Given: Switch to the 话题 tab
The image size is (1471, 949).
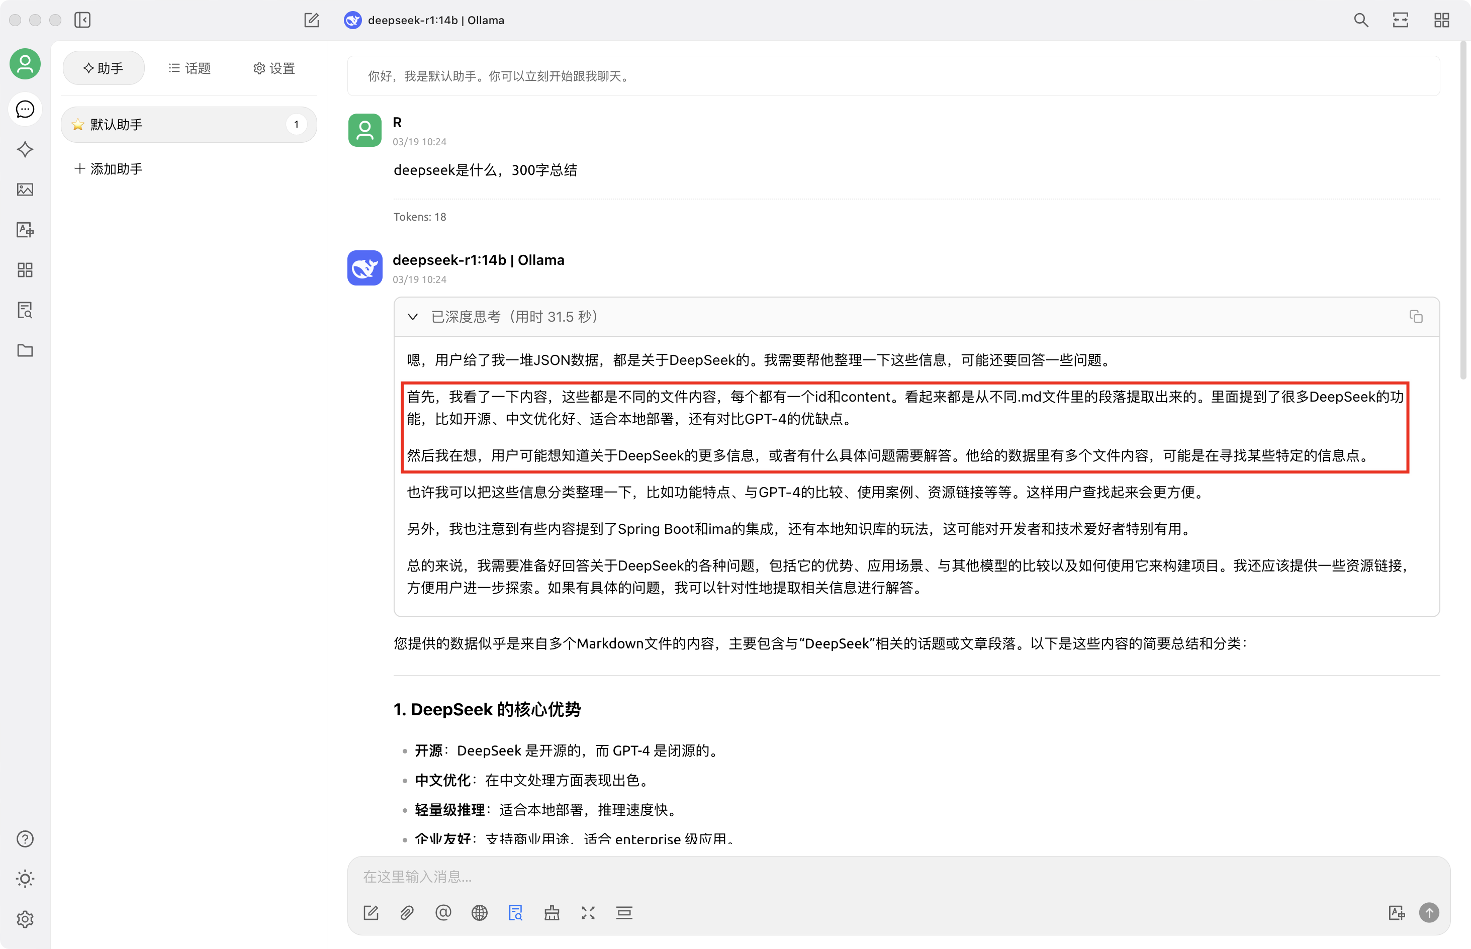Looking at the screenshot, I should (x=190, y=68).
